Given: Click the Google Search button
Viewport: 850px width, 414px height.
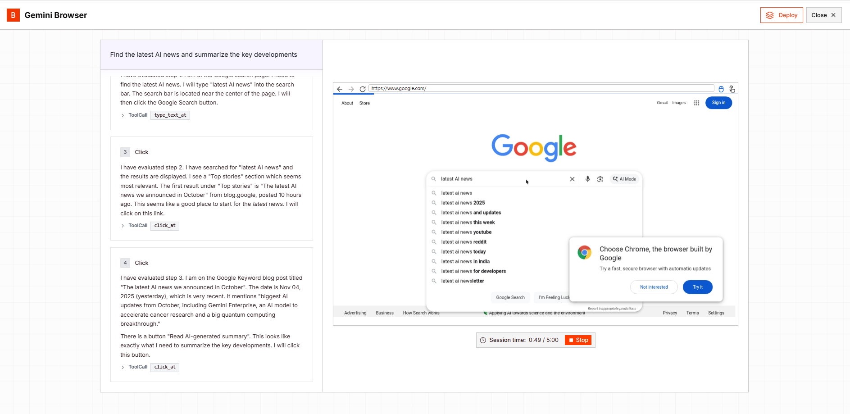Looking at the screenshot, I should pyautogui.click(x=510, y=298).
